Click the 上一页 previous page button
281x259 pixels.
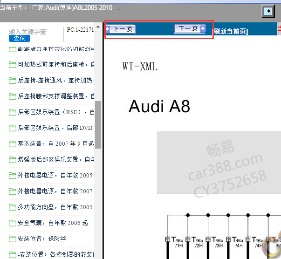(121, 29)
